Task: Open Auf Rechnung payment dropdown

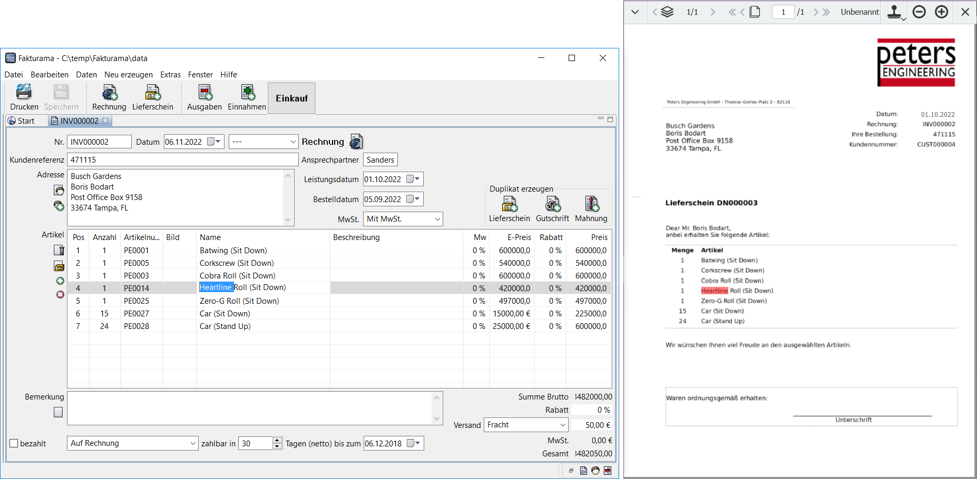Action: point(192,444)
